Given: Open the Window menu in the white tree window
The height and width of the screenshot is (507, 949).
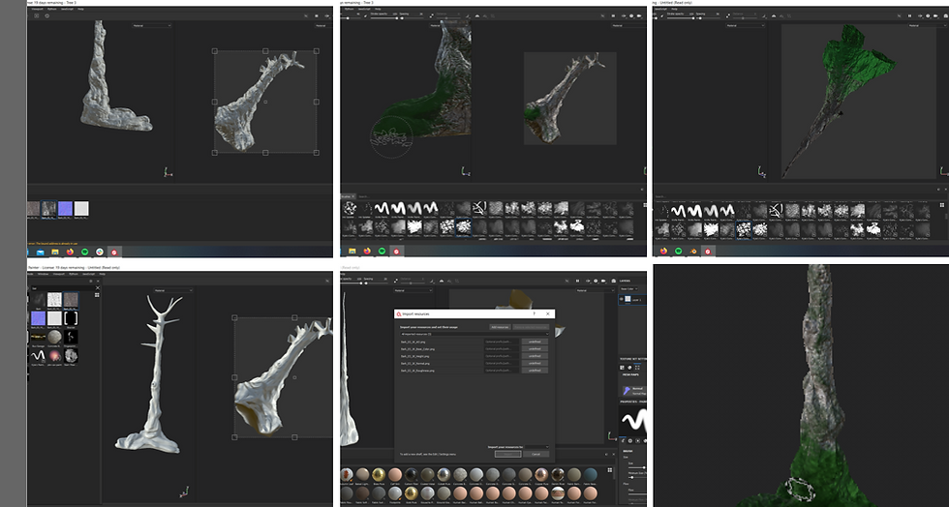Looking at the screenshot, I should point(44,274).
